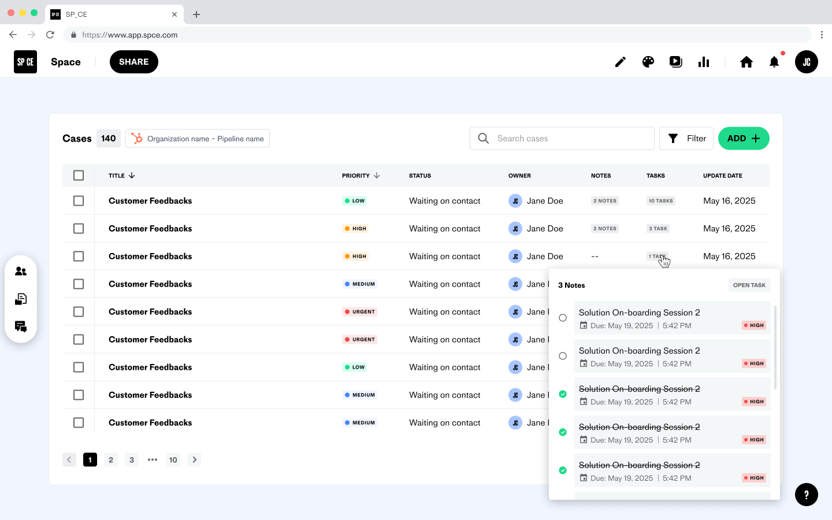Sort by Title column arrow
The image size is (832, 520).
coord(132,176)
